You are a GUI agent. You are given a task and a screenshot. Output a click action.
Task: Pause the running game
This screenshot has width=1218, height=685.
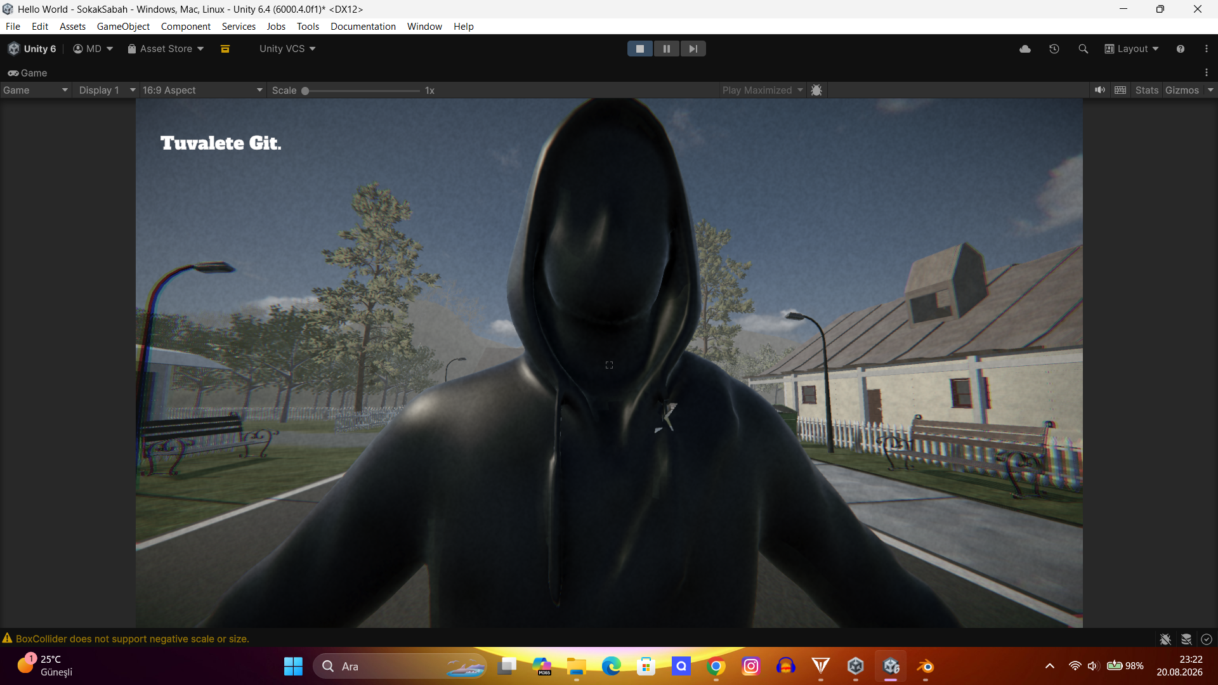666,49
